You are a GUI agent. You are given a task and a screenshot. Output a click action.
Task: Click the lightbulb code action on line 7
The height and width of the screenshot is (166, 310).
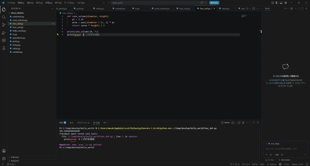[x=58, y=34]
